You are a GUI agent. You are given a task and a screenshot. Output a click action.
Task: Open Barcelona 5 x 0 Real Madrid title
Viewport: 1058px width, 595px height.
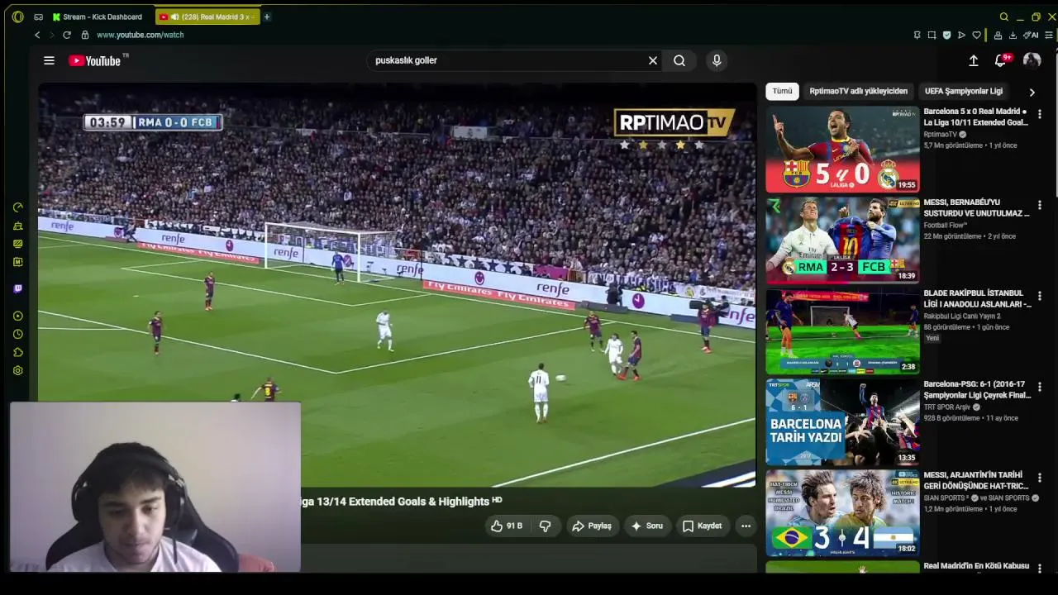976,117
